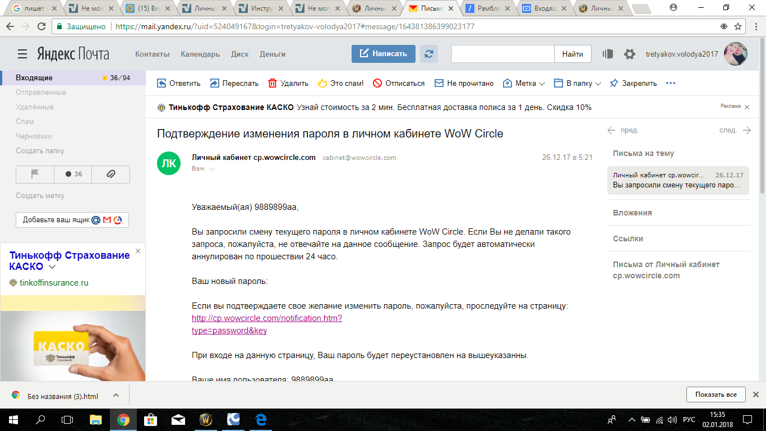Screen dimensions: 766x431
Task: Show the 36 unread messages filter
Action: click(x=73, y=174)
